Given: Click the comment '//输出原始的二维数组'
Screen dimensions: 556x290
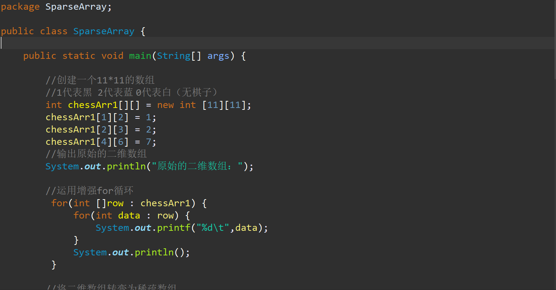Looking at the screenshot, I should pos(96,154).
